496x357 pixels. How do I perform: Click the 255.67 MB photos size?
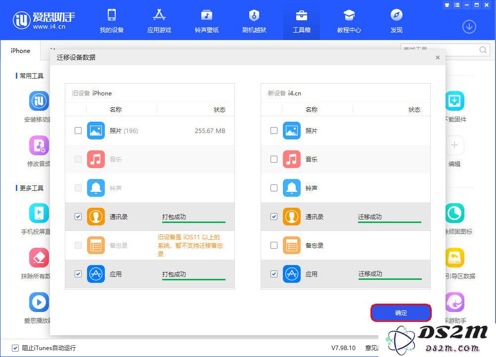tap(210, 131)
